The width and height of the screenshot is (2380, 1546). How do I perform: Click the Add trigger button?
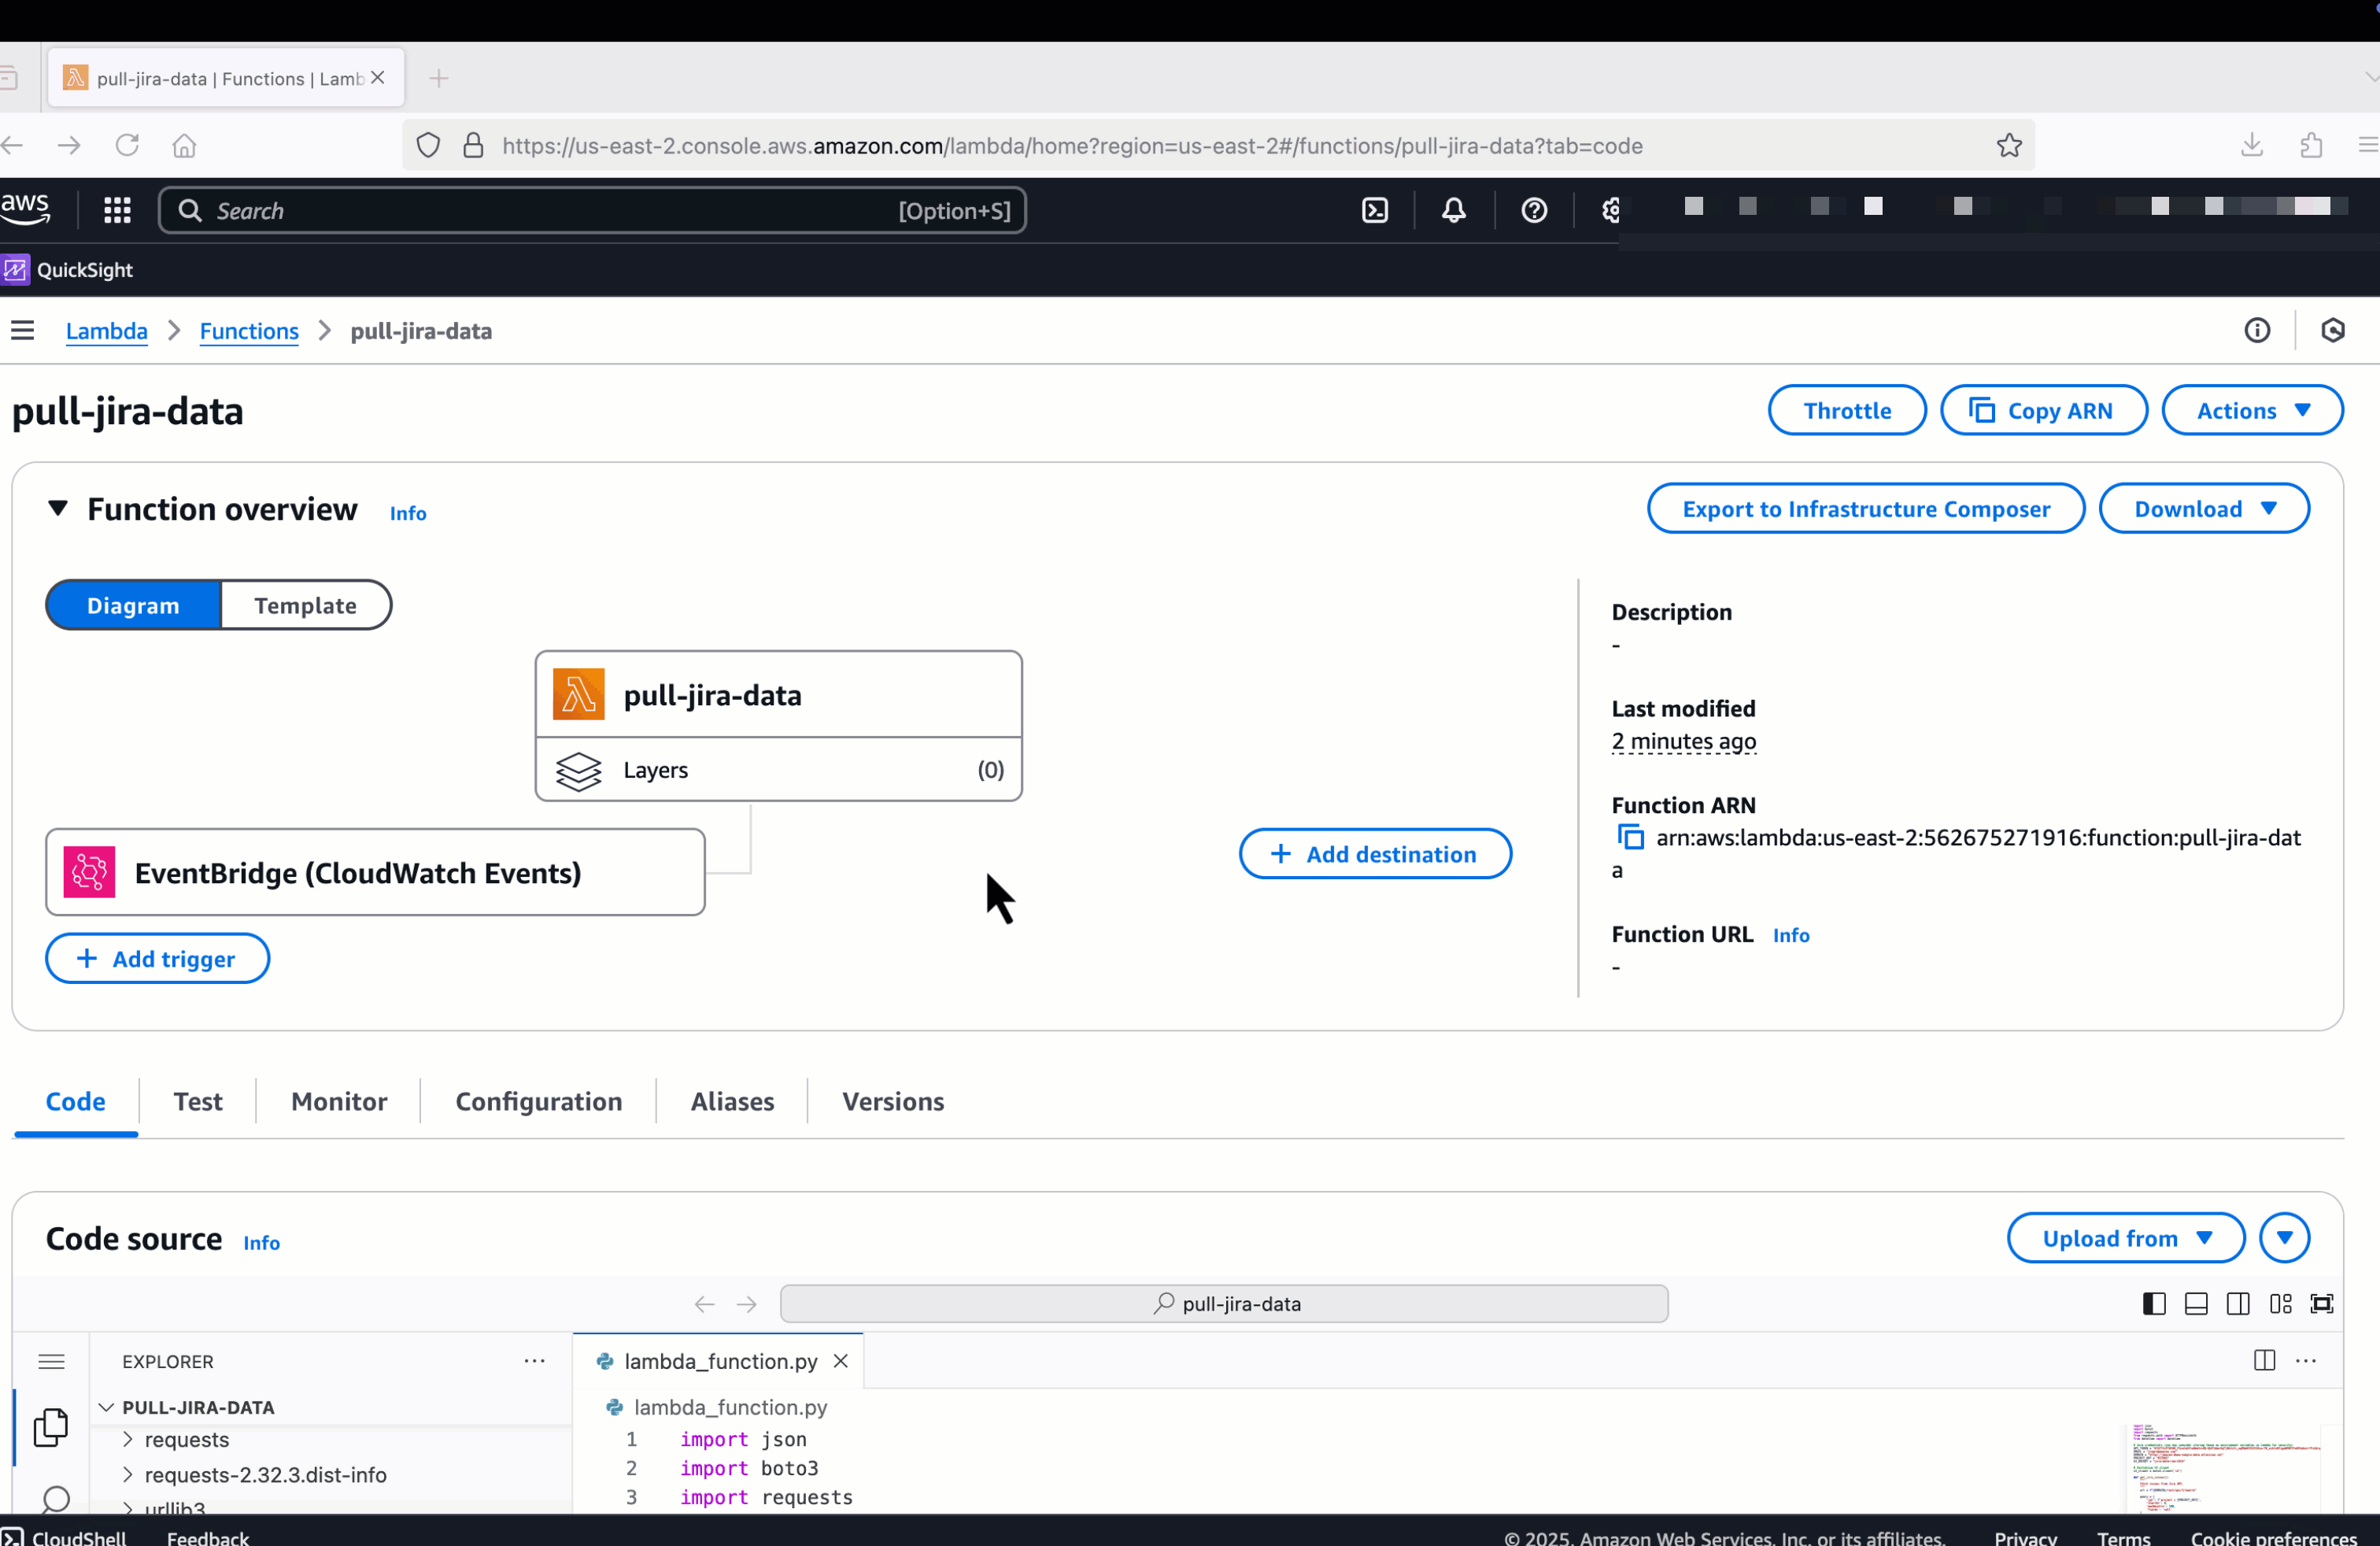[x=157, y=959]
